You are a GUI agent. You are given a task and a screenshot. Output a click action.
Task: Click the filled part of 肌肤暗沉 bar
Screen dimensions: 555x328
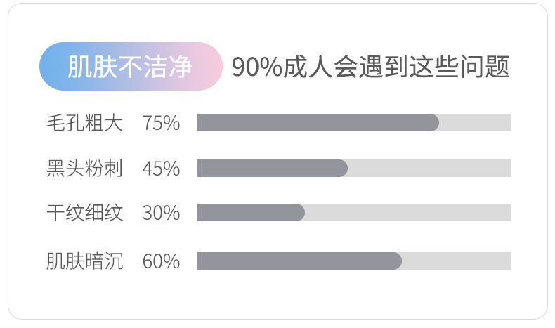click(299, 261)
